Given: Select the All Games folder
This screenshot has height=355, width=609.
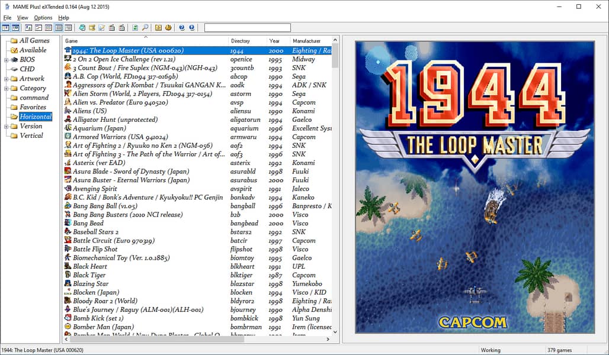Looking at the screenshot, I should [x=34, y=40].
